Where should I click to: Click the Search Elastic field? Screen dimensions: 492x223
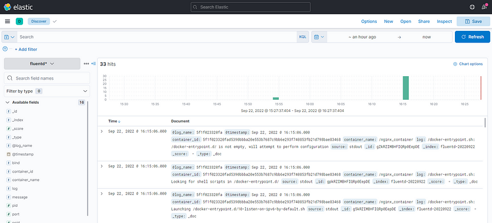(x=250, y=7)
